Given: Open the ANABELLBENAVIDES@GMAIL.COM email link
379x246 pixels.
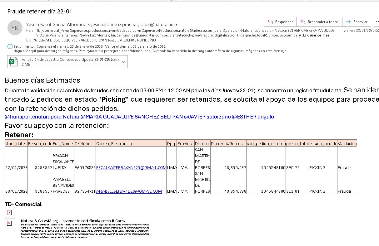Looking at the screenshot, I should click(x=129, y=191).
